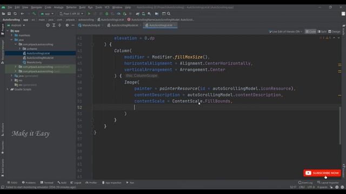This screenshot has width=346, height=194.
Task: Click the fold marker on line 47
Action: point(92,76)
